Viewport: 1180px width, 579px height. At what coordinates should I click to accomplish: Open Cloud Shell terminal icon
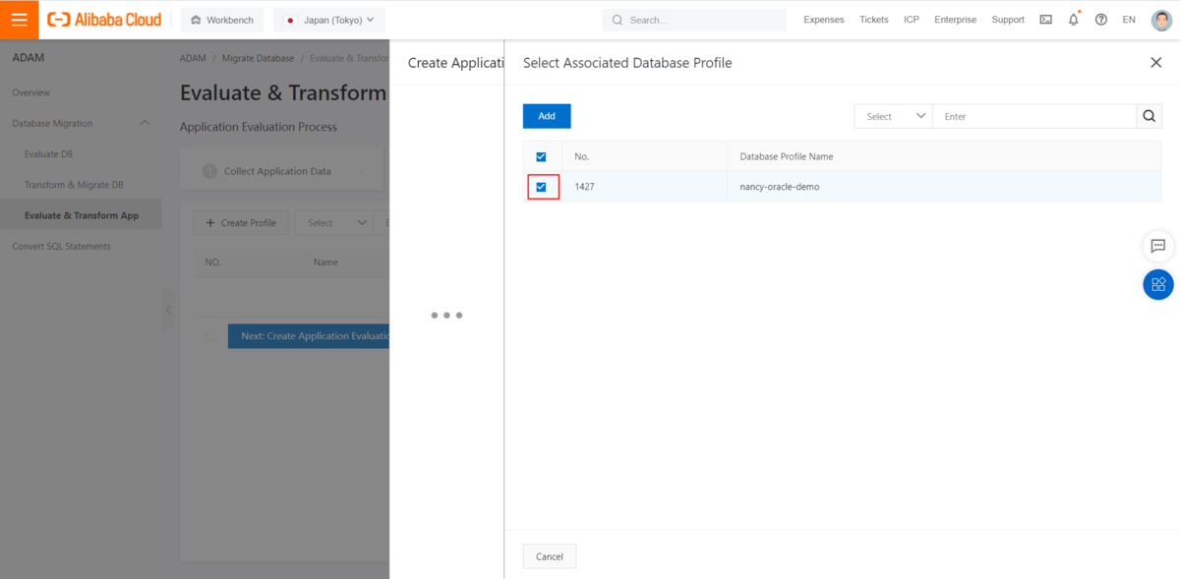(x=1045, y=20)
